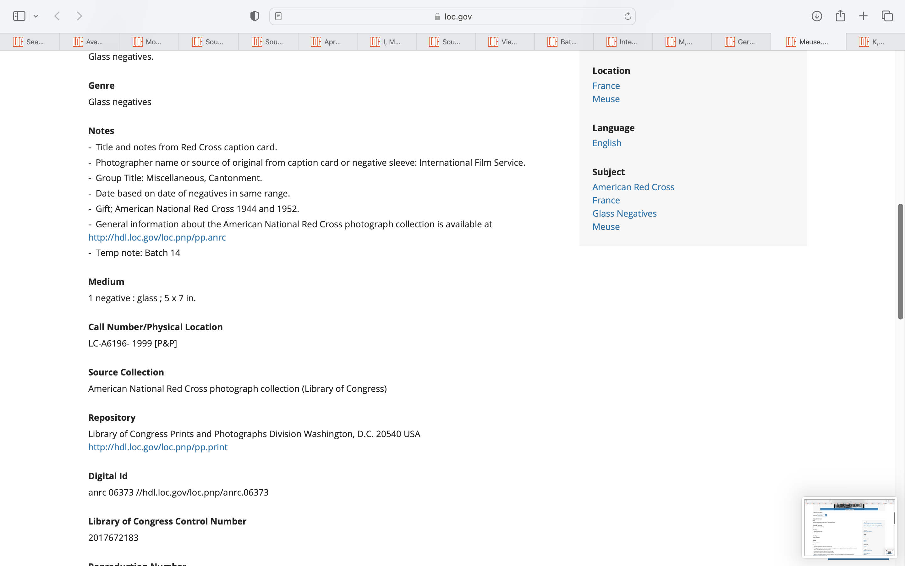Screen dimensions: 905x566
Task: Click the American Red Cross subject link
Action: click(633, 187)
